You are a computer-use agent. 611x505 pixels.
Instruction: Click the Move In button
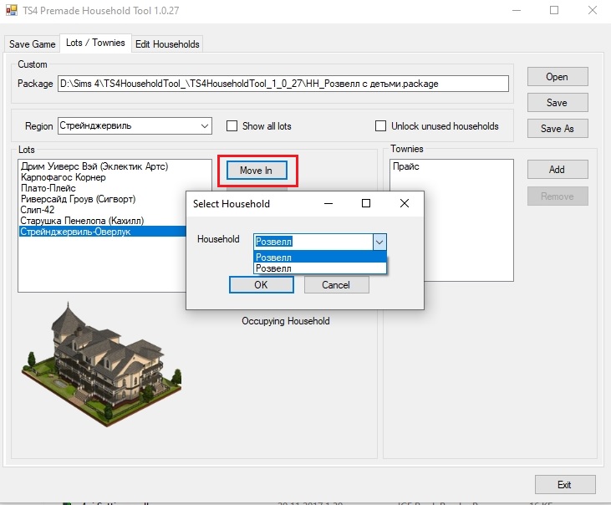[256, 171]
